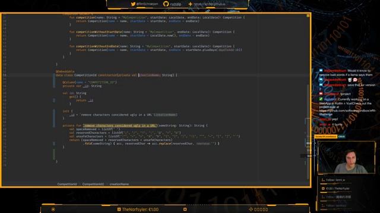Click the trash can emote in chat
Image resolution: width=380 pixels, height=213 pixels.
pyautogui.click(x=350, y=80)
